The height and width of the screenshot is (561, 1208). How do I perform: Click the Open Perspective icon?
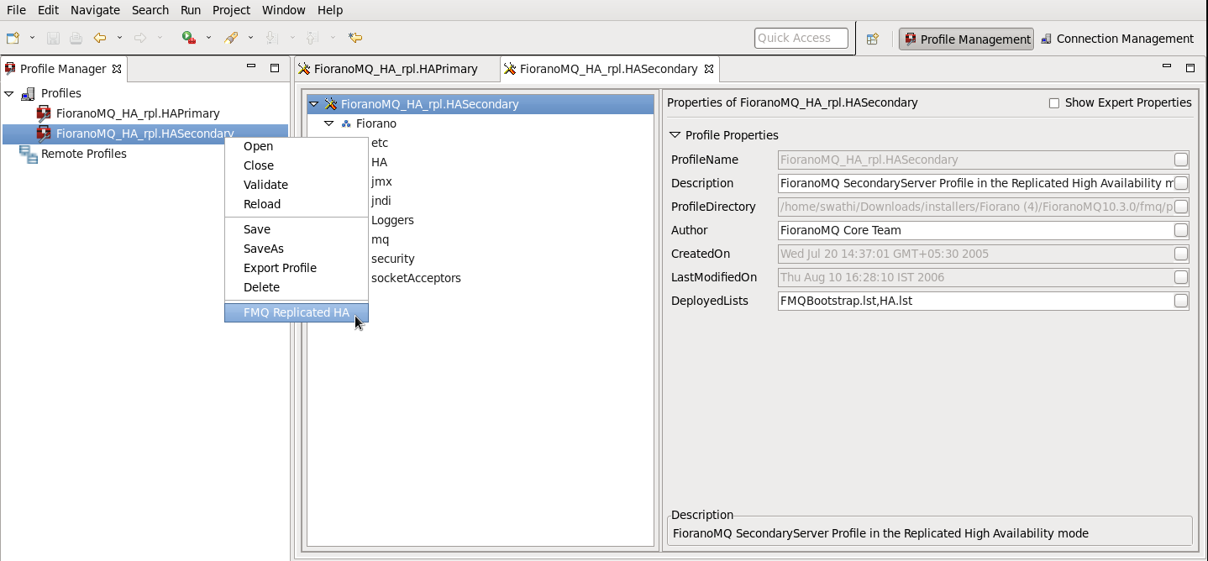point(873,39)
